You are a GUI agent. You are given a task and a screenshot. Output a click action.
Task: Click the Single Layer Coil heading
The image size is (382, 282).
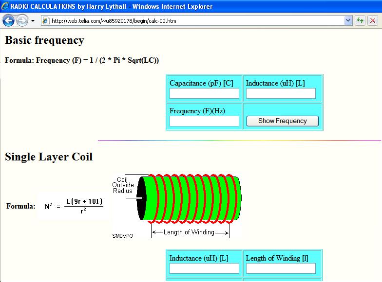[49, 157]
